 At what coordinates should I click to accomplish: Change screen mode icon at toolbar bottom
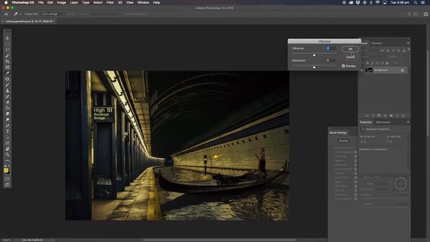7,185
